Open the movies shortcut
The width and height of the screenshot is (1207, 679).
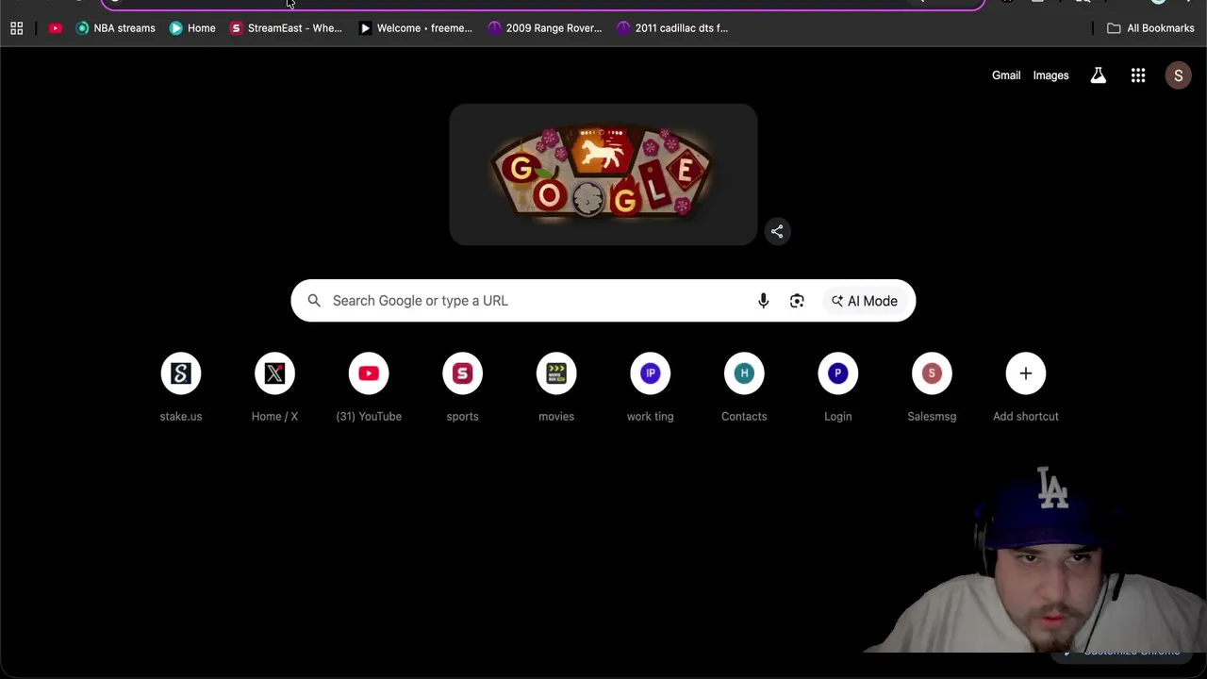click(x=556, y=387)
